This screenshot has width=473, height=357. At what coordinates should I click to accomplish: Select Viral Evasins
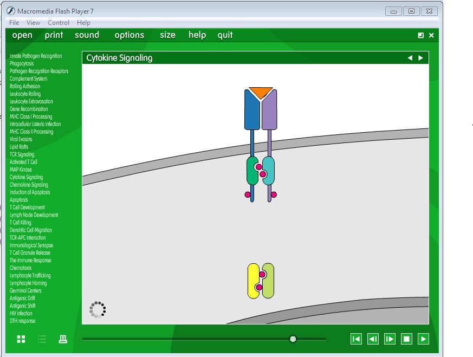click(x=21, y=139)
